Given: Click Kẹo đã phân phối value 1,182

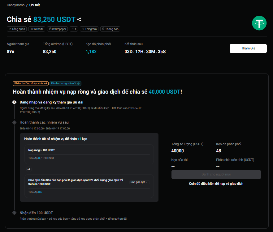Looking at the screenshot, I should pos(91,52).
